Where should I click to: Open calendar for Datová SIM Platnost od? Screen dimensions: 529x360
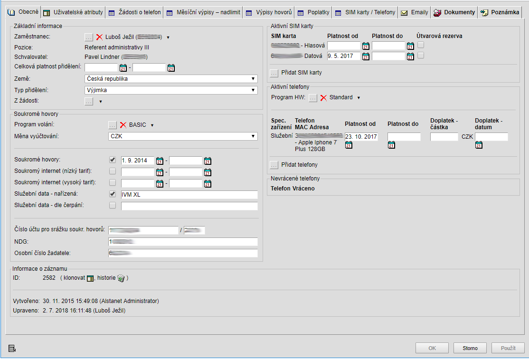click(x=366, y=56)
